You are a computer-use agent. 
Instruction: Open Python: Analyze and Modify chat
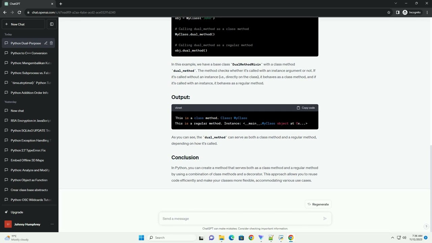29,170
